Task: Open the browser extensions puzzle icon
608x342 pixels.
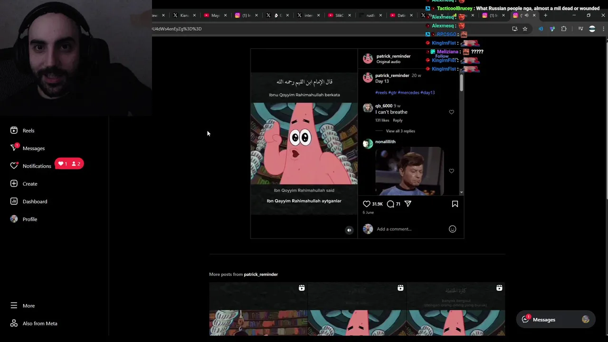Action: (564, 29)
